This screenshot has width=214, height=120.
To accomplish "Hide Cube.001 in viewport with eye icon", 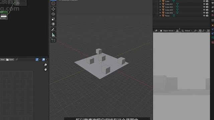I will click(x=204, y=4).
